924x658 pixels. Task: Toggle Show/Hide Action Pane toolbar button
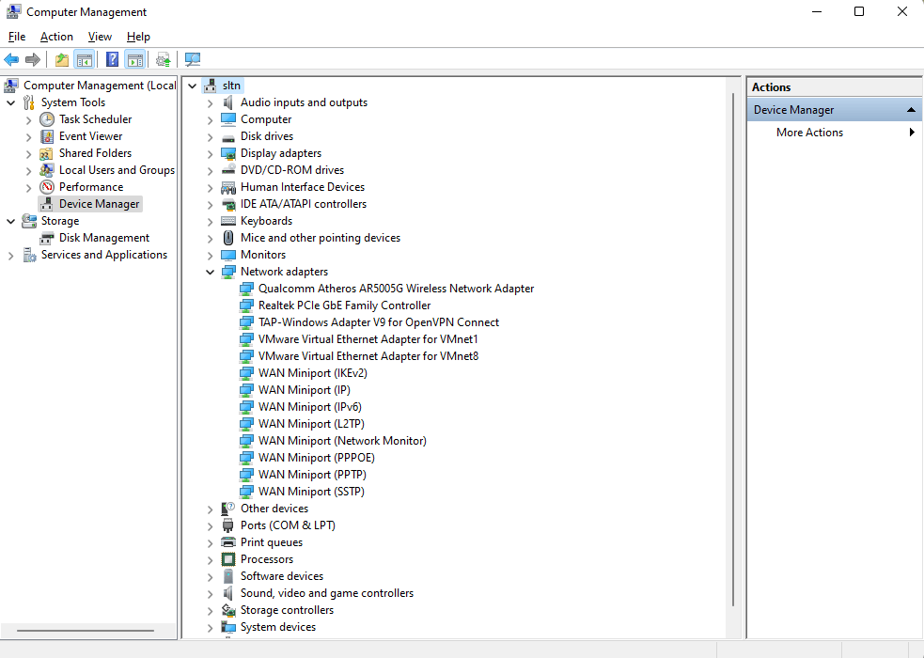(134, 60)
